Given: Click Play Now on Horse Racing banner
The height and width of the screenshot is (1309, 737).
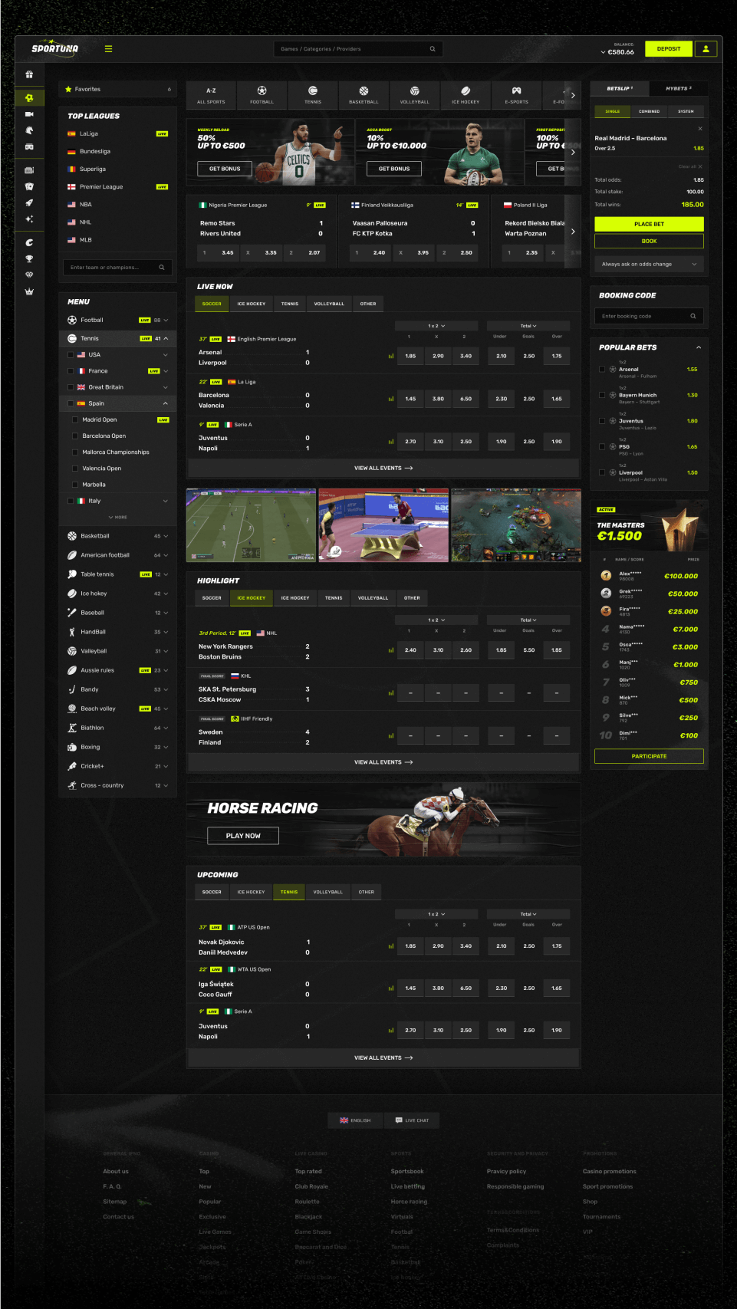Looking at the screenshot, I should (243, 836).
